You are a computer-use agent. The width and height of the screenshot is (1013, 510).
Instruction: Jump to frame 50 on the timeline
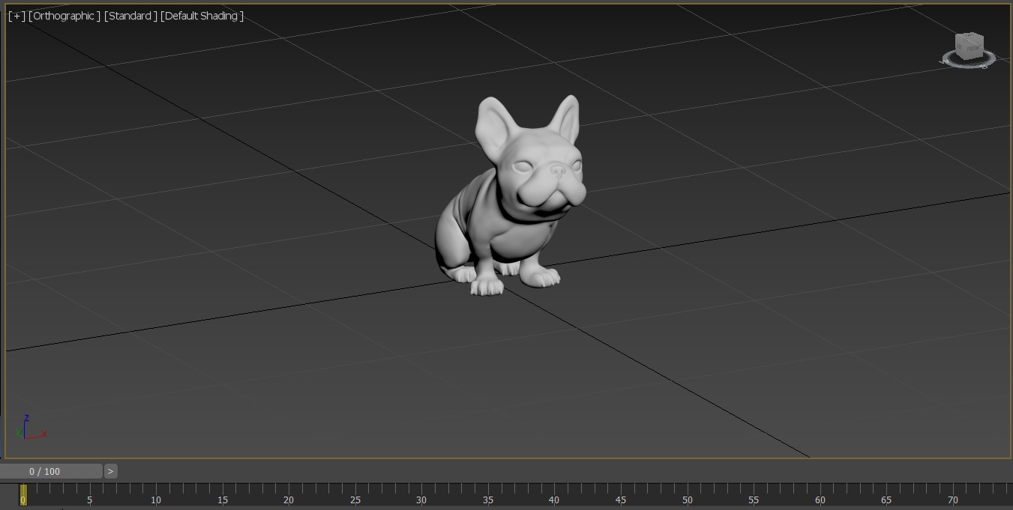click(688, 500)
